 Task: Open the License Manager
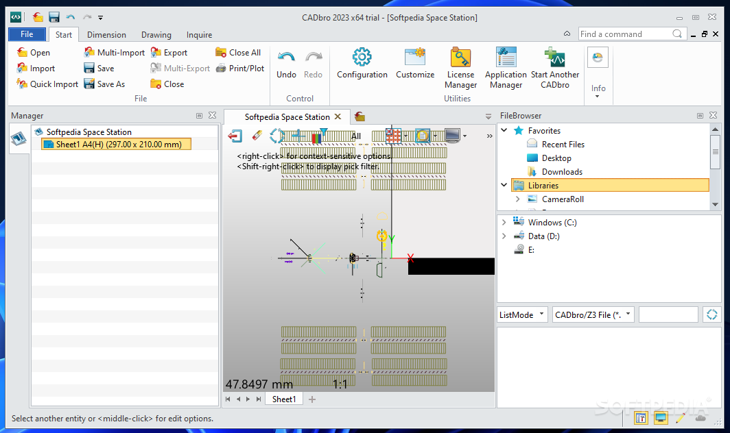point(460,68)
